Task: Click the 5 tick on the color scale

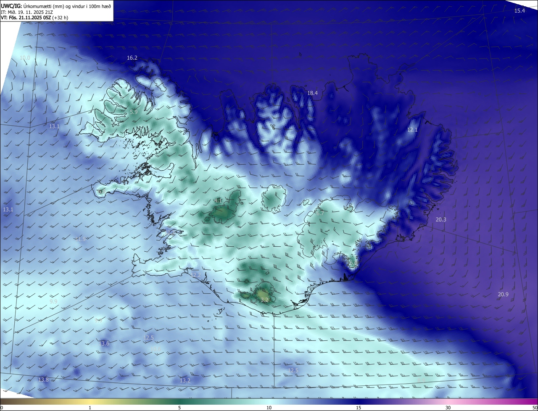Action: pyautogui.click(x=179, y=408)
